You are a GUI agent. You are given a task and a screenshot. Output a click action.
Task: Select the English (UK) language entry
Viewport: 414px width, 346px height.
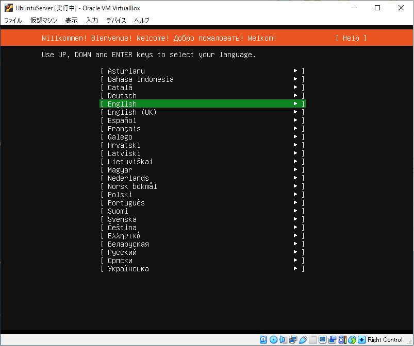click(132, 112)
